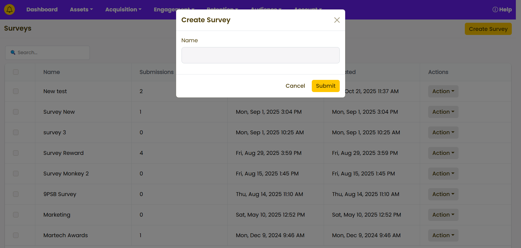
Task: Expand the Assets navigation menu
Action: [81, 9]
